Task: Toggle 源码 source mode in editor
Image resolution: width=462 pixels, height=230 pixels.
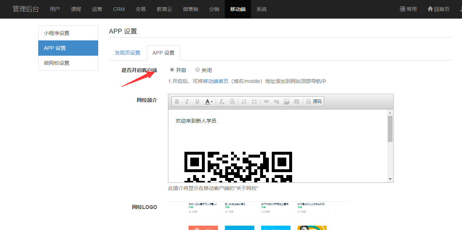Action: (314, 102)
